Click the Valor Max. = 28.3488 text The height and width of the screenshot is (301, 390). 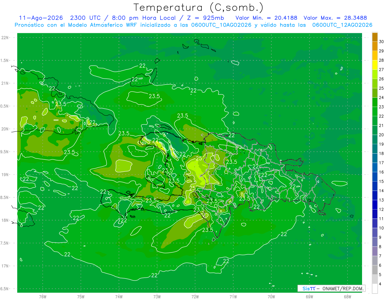click(x=335, y=18)
